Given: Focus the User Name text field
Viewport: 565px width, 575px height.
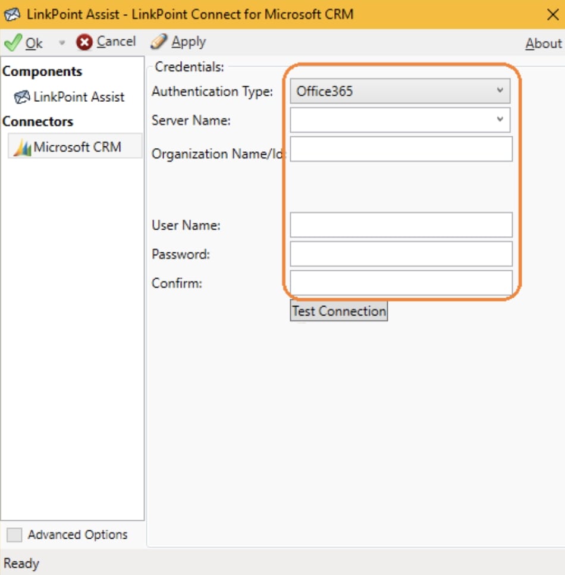Looking at the screenshot, I should click(401, 225).
